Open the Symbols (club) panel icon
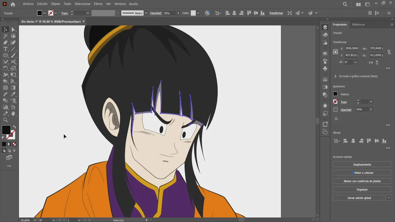Screen dimensions: 395x222 pyautogui.click(x=325, y=68)
